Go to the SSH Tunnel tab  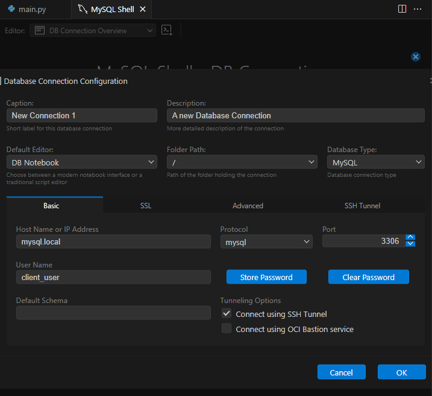(362, 206)
